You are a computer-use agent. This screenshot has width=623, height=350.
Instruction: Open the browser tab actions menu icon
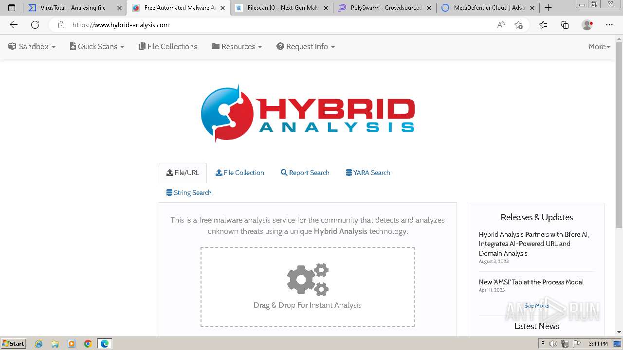tap(12, 8)
